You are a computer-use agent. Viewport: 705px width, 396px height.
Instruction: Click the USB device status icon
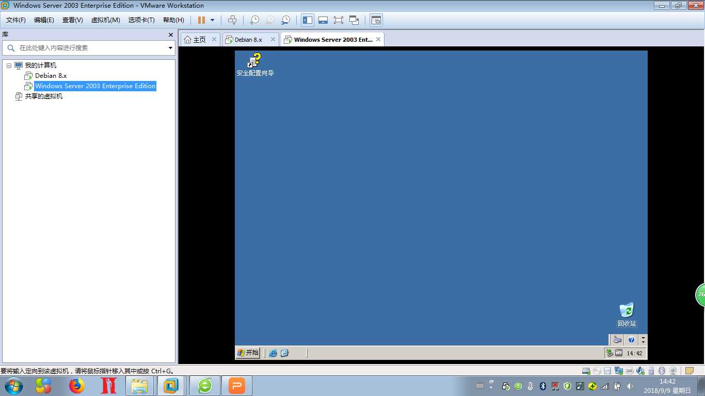(x=652, y=371)
